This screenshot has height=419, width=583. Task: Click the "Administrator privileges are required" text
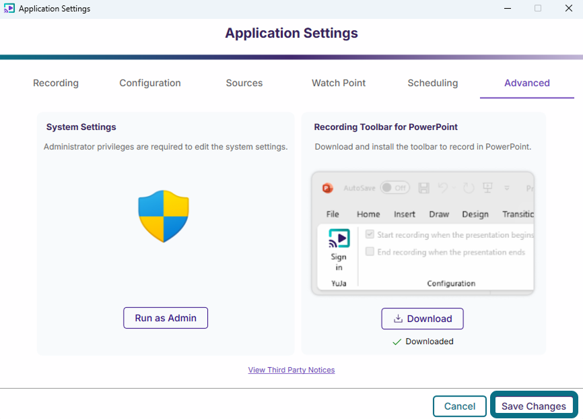[x=166, y=147]
